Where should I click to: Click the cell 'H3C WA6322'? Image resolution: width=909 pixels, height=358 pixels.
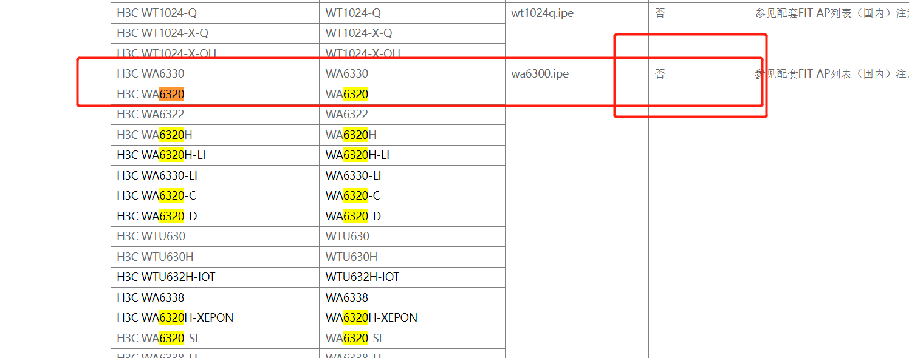pos(215,115)
